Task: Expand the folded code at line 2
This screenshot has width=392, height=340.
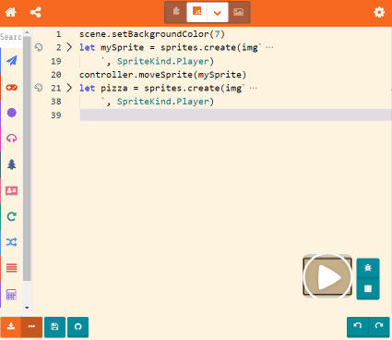Action: (x=69, y=47)
